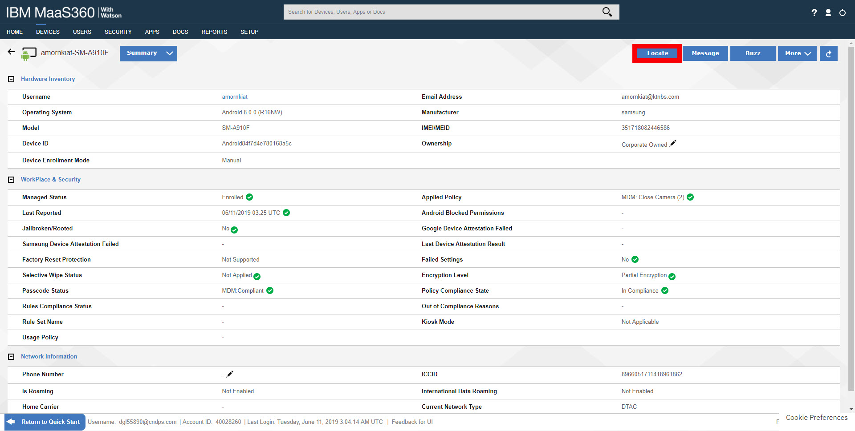Viewport: 855px width, 431px height.
Task: Click the green check beside Not Applied
Action: (257, 277)
